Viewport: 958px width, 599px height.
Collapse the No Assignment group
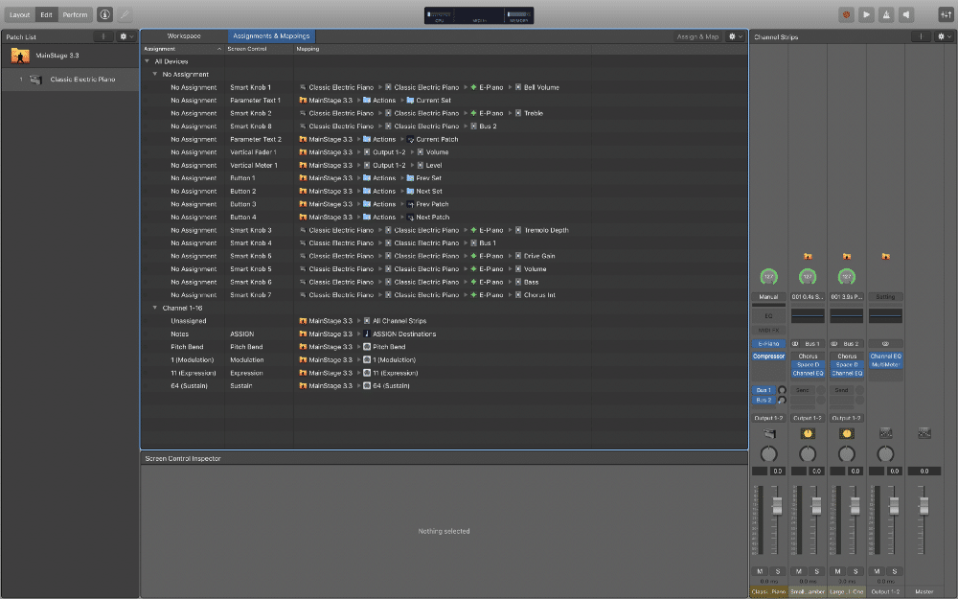pyautogui.click(x=155, y=74)
